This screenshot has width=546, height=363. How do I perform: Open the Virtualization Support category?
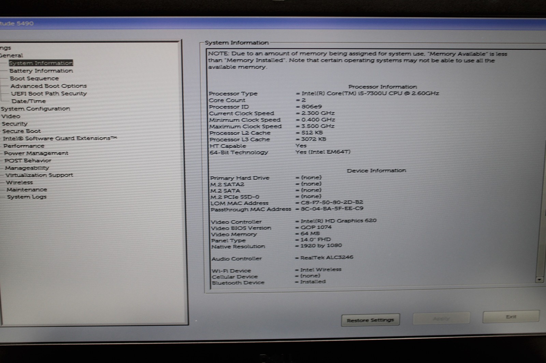(39, 175)
